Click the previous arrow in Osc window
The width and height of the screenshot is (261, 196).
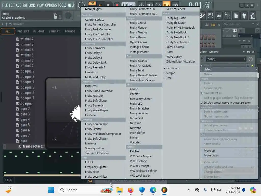[241, 31]
